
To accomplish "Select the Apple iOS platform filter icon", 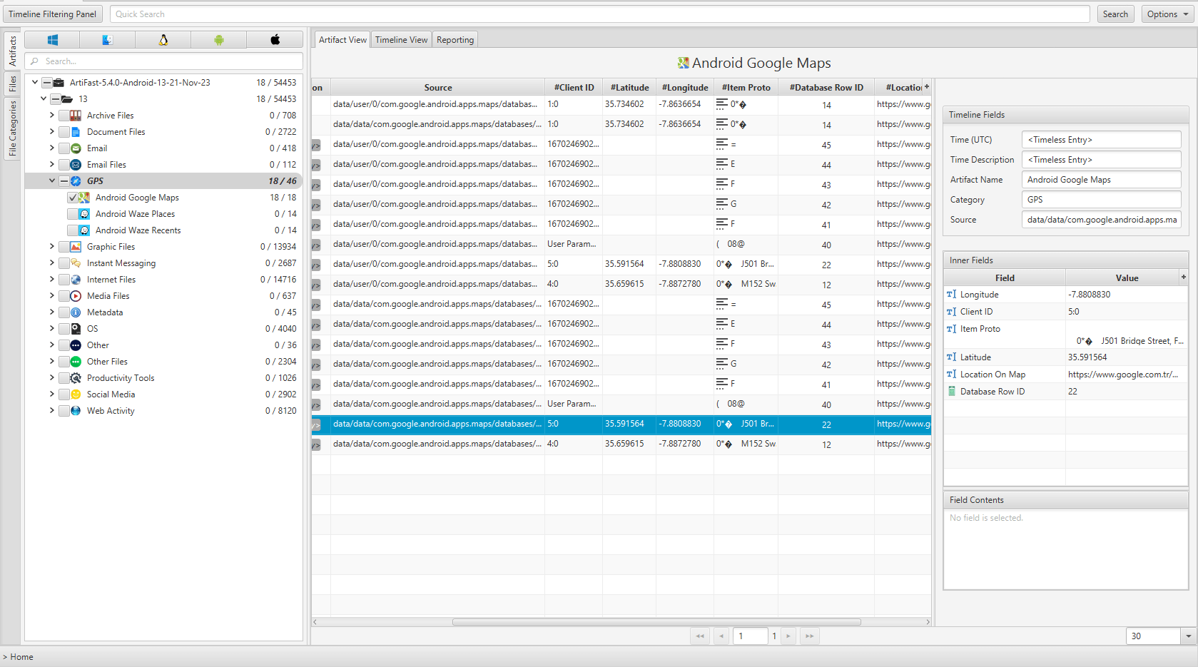I will pyautogui.click(x=275, y=40).
